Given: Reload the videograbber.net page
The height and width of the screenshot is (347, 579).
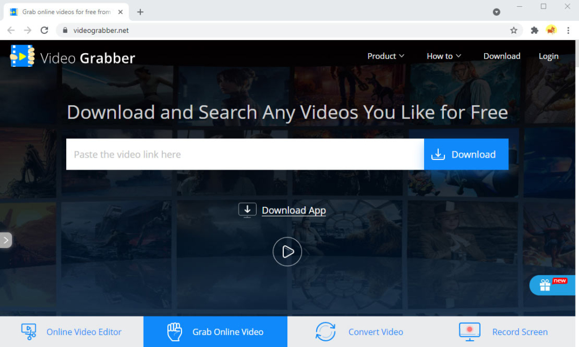Looking at the screenshot, I should point(44,31).
